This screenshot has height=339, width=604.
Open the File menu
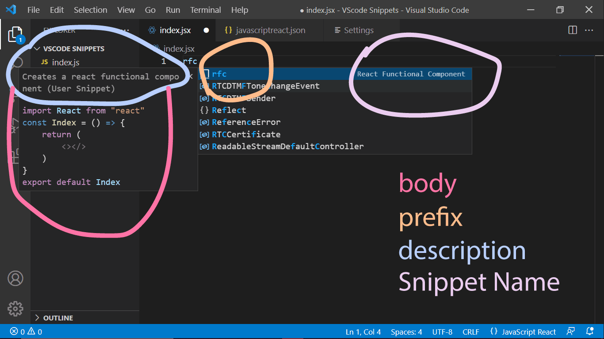tap(33, 10)
